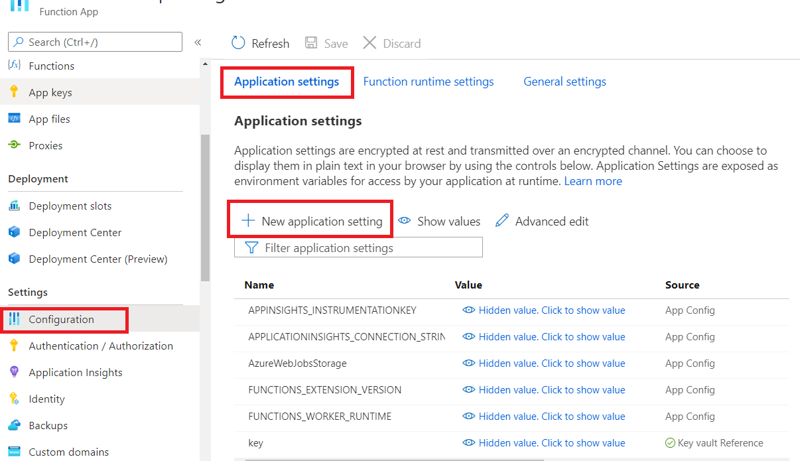Click the Identity key icon
The width and height of the screenshot is (800, 461).
(x=14, y=399)
